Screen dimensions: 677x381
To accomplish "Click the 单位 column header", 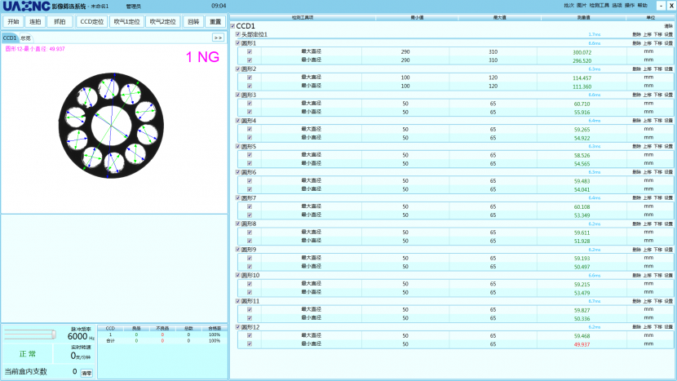I will click(650, 18).
